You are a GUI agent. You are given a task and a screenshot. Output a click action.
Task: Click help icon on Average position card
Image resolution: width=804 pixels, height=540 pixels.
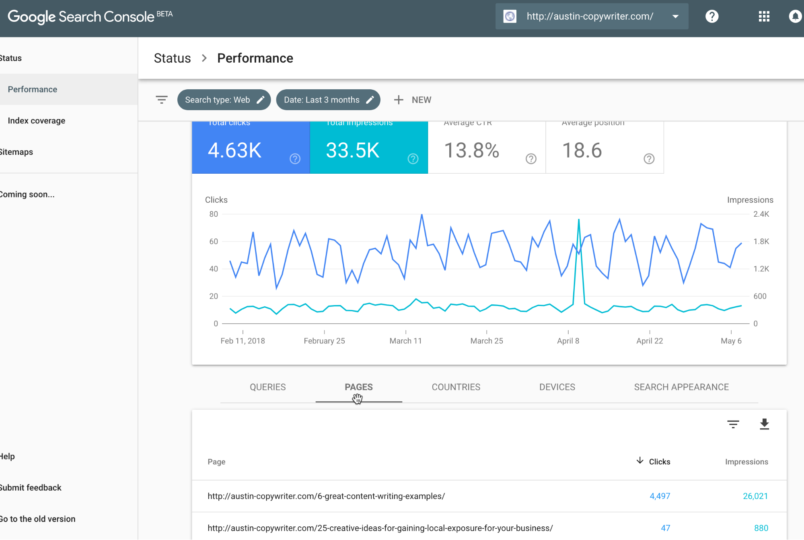(649, 159)
